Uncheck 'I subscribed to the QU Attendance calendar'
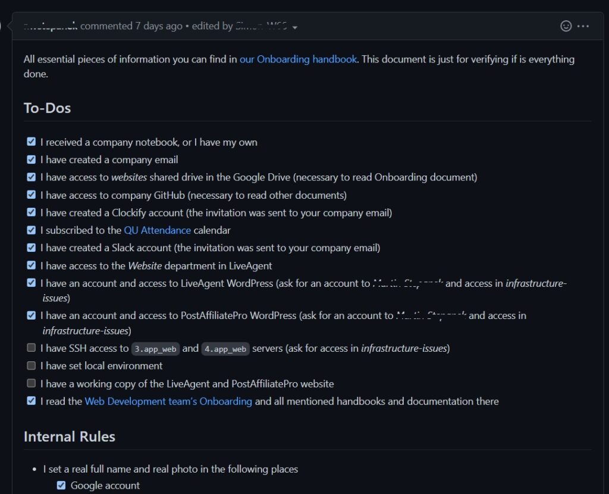609x494 pixels. click(31, 230)
